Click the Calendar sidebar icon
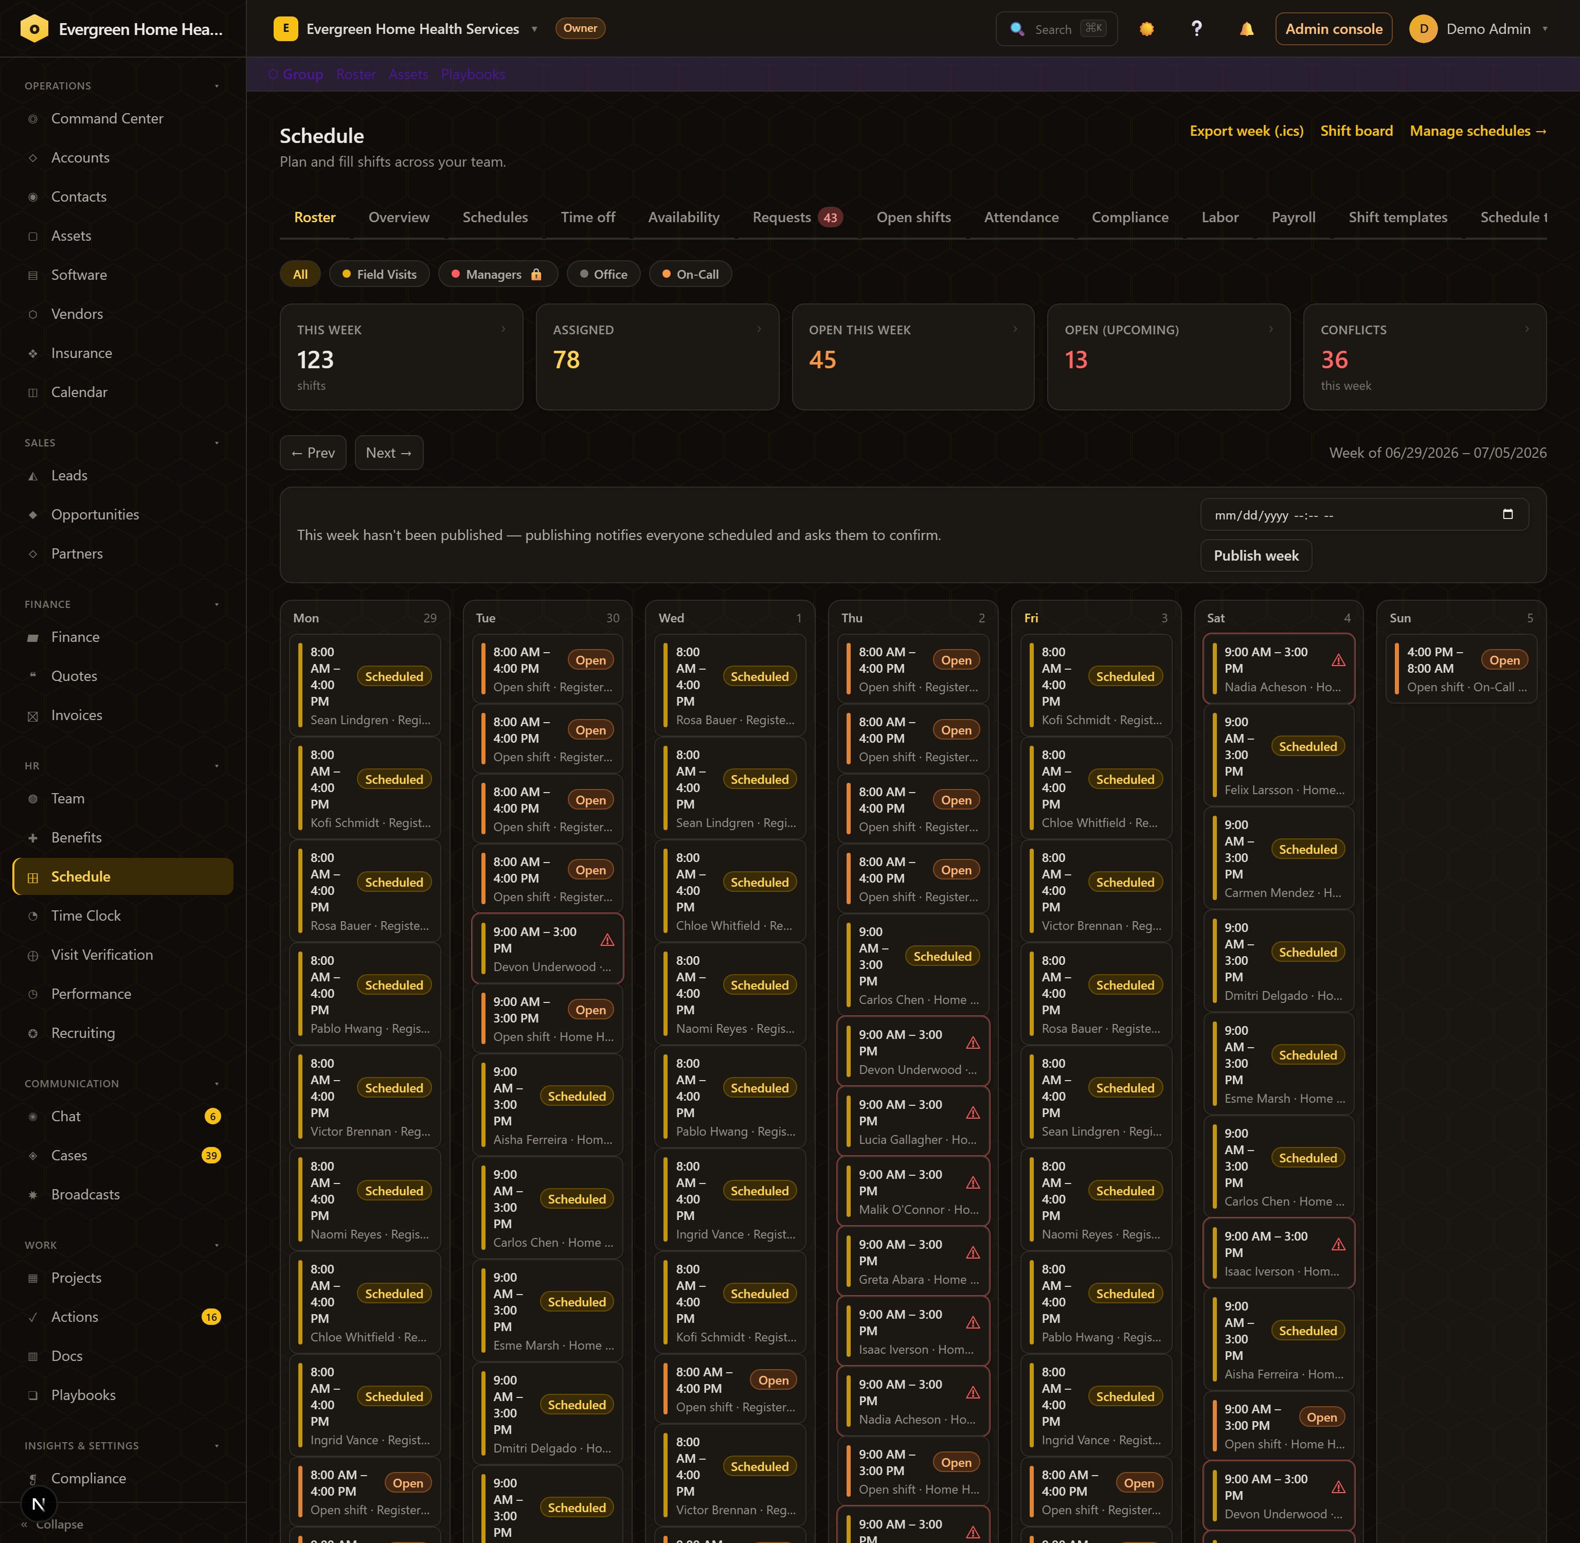The image size is (1580, 1543). 32,392
